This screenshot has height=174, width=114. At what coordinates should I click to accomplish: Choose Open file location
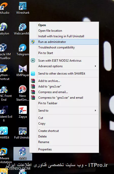click(64, 31)
